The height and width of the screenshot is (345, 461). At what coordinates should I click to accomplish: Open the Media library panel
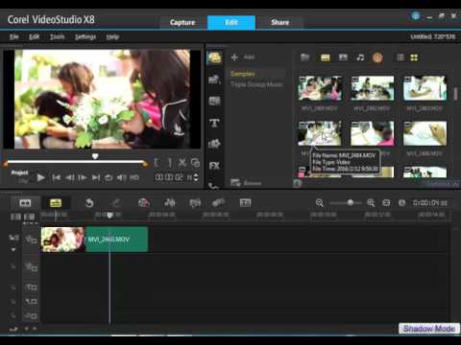tap(214, 58)
